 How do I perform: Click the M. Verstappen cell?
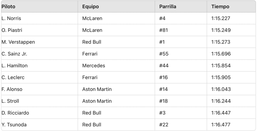tap(18, 42)
